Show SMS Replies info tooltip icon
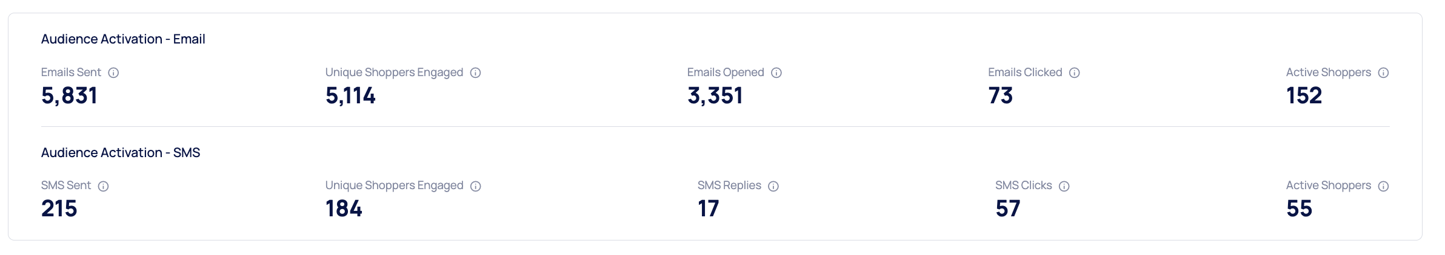1445x255 pixels. click(773, 186)
